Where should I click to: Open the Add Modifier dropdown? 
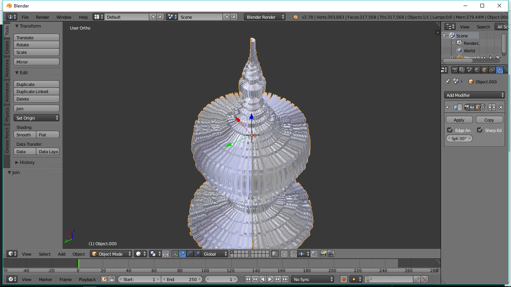(474, 95)
